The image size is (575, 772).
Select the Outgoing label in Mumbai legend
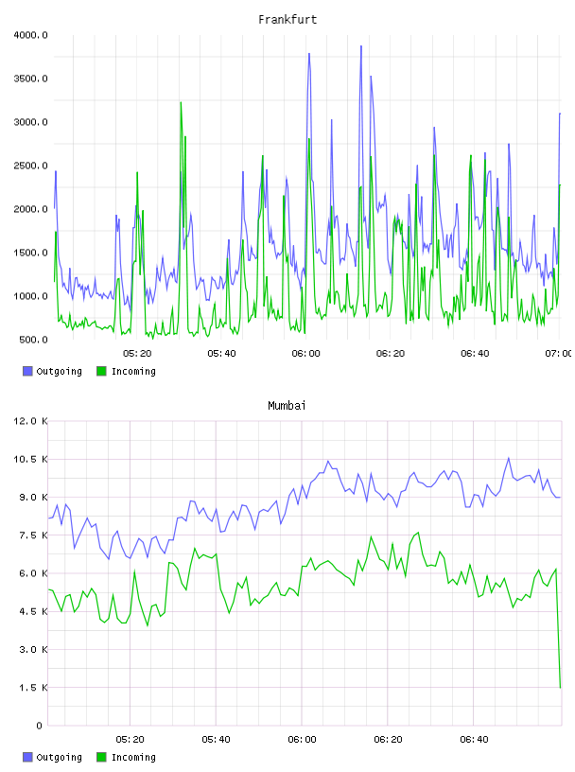point(59,758)
